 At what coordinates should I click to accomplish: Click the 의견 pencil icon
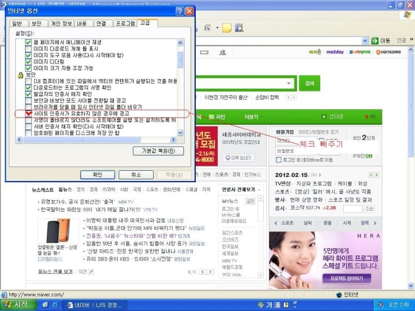tap(91, 272)
